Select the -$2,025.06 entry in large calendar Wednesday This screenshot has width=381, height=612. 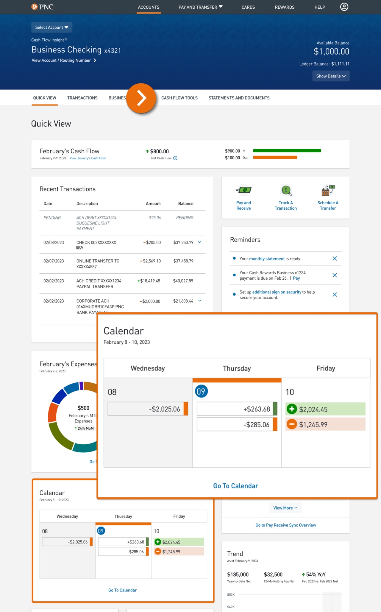coord(148,409)
